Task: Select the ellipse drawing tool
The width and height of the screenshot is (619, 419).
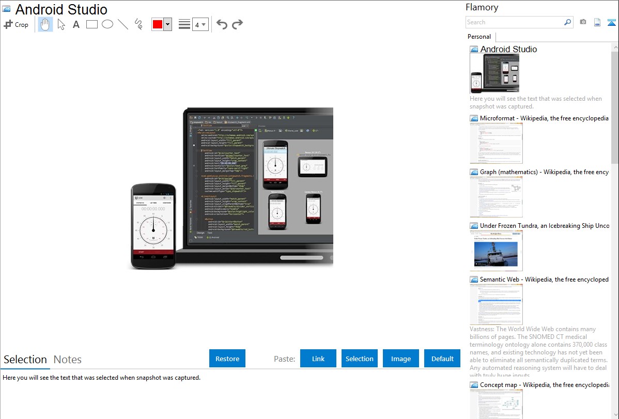Action: click(107, 24)
